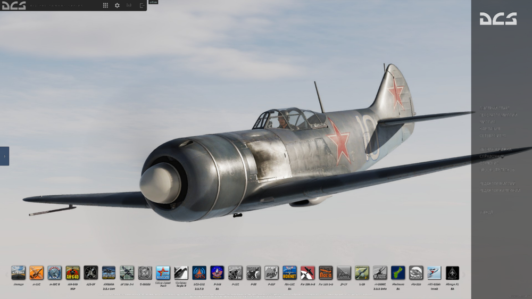Select the M-2000C module icon

380,273
